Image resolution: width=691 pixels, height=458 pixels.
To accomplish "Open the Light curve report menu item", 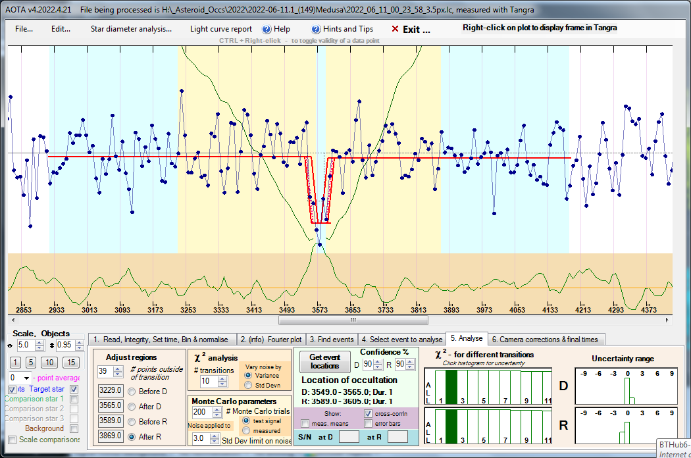I will pos(220,29).
